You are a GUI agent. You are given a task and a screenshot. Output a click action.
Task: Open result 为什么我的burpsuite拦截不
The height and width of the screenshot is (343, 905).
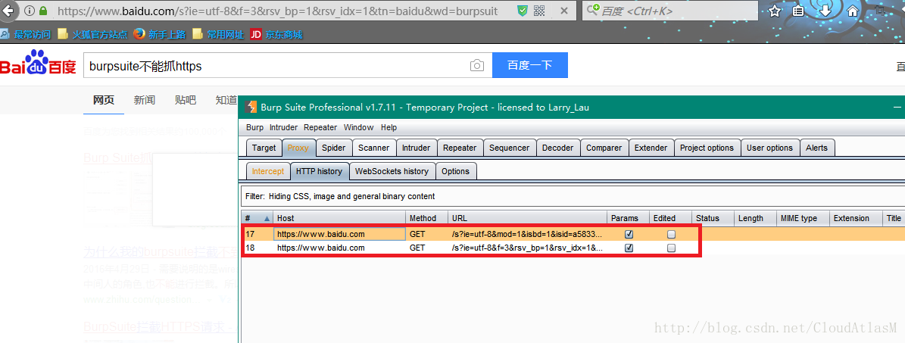161,252
